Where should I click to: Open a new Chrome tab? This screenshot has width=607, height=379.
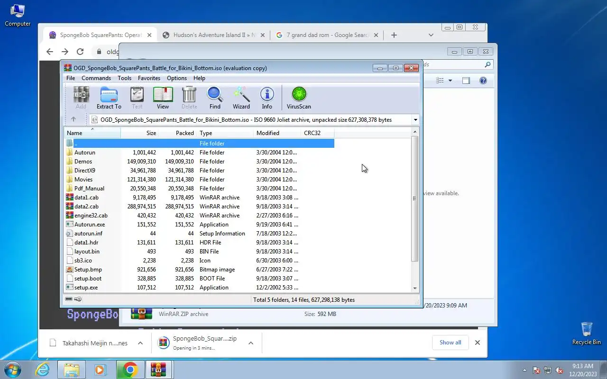(x=394, y=35)
